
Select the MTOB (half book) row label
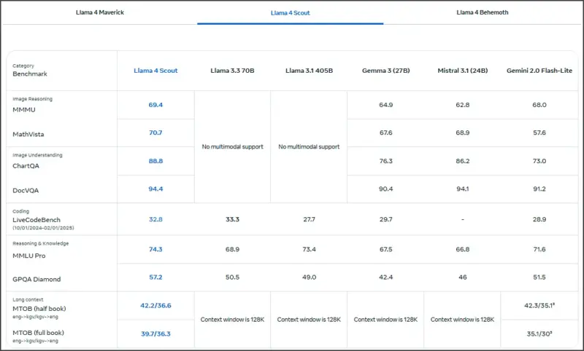click(x=39, y=309)
